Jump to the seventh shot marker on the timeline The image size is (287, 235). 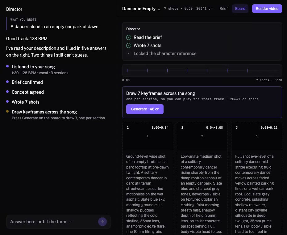(x=247, y=70)
